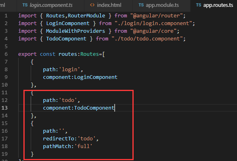Click LoginComponent in the line 2 import

pyautogui.click(x=68, y=23)
